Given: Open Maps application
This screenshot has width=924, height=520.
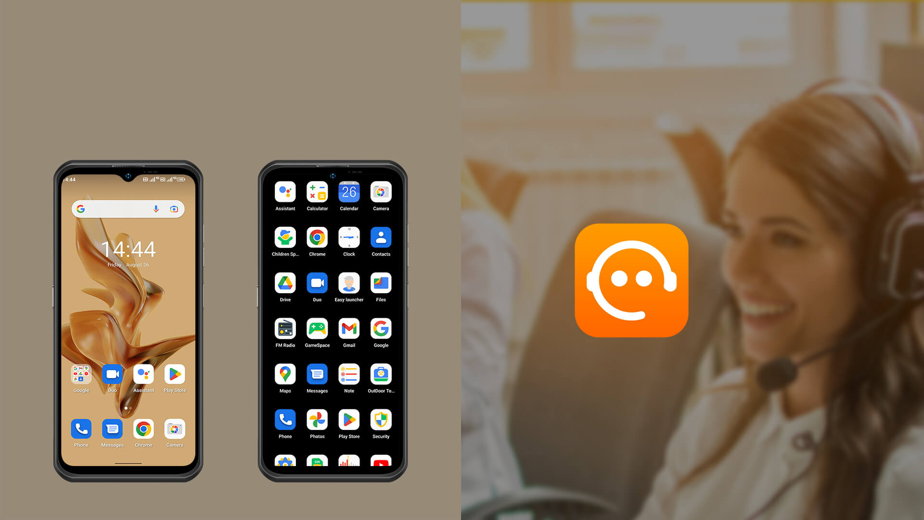Looking at the screenshot, I should 284,374.
